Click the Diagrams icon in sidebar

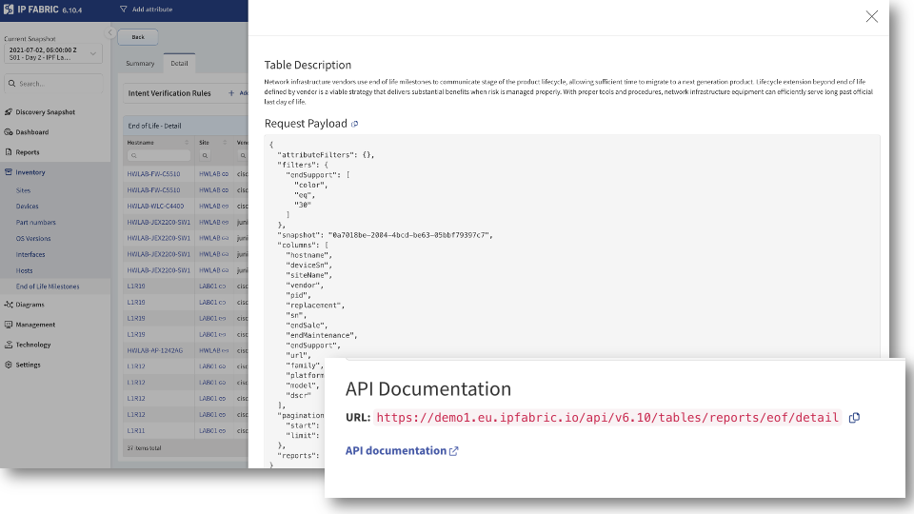click(x=9, y=305)
